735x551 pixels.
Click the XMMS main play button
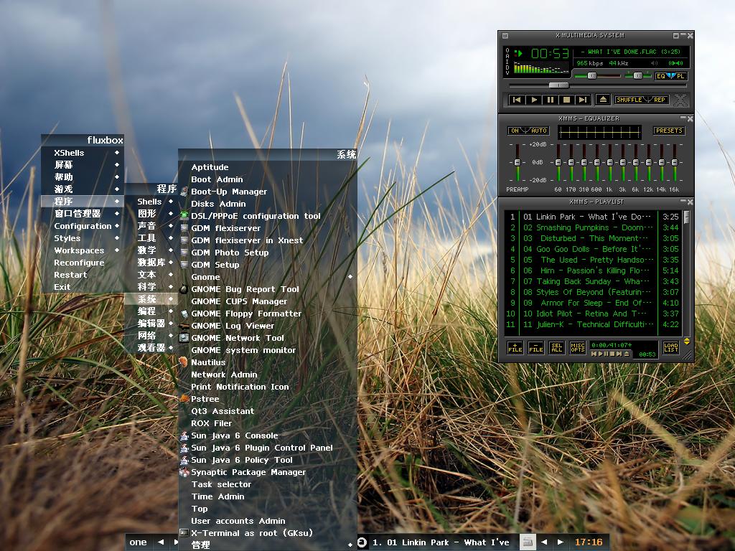(x=533, y=100)
